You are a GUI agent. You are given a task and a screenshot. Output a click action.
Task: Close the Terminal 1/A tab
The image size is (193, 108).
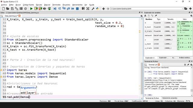click(x=159, y=64)
